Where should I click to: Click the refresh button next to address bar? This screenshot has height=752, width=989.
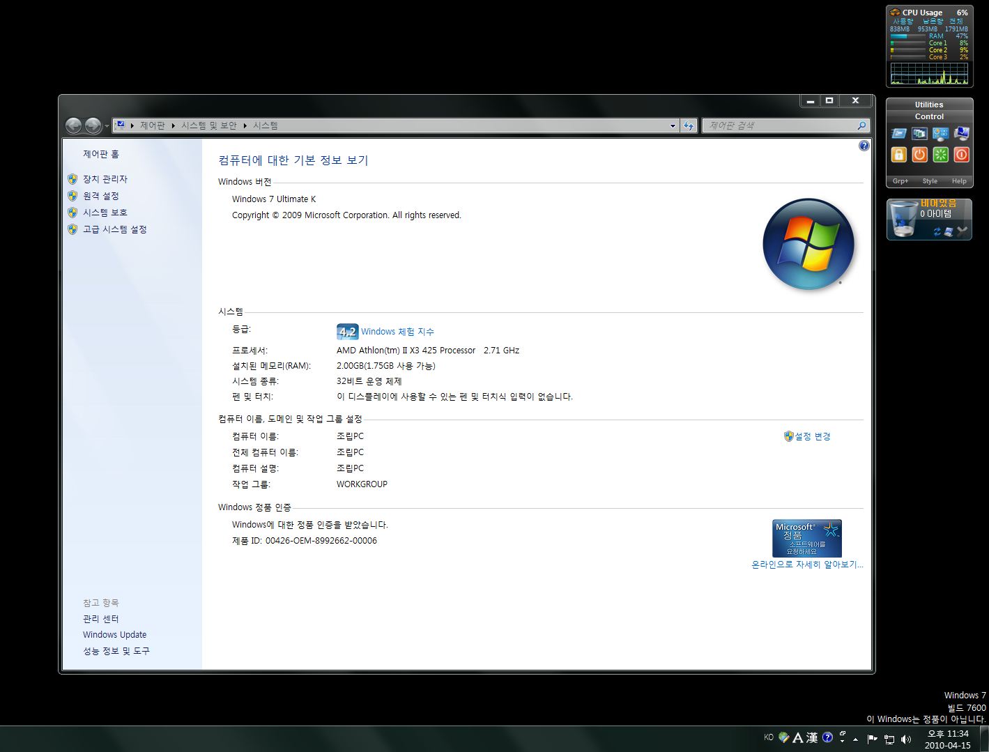pyautogui.click(x=689, y=125)
